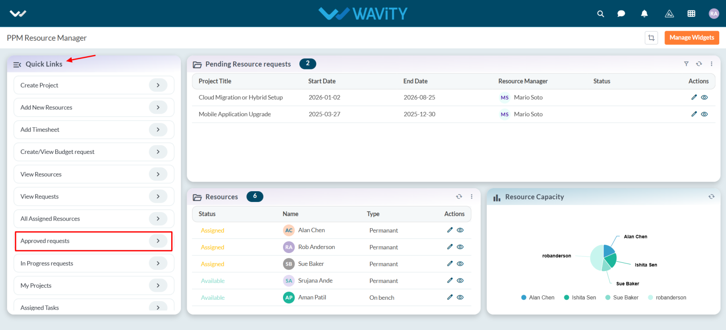Click the Manage Widgets button
The height and width of the screenshot is (330, 726).
point(692,38)
